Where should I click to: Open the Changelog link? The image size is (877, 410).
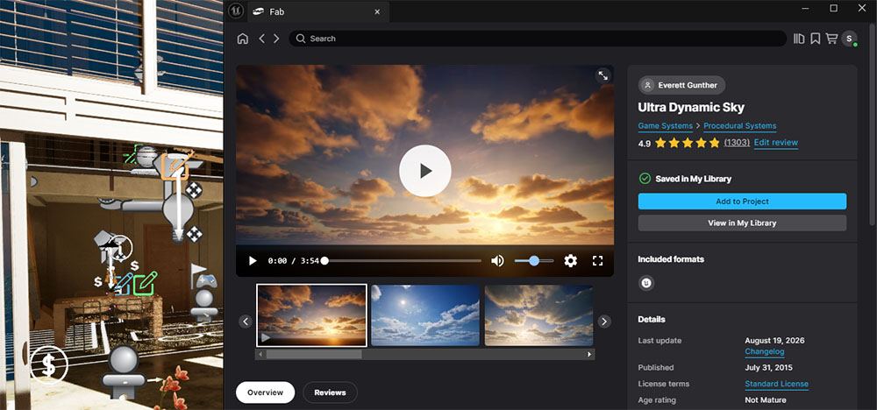(x=765, y=352)
